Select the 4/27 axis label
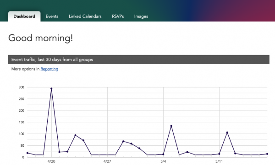Viewport: 275px width, 165px height. [x=107, y=161]
